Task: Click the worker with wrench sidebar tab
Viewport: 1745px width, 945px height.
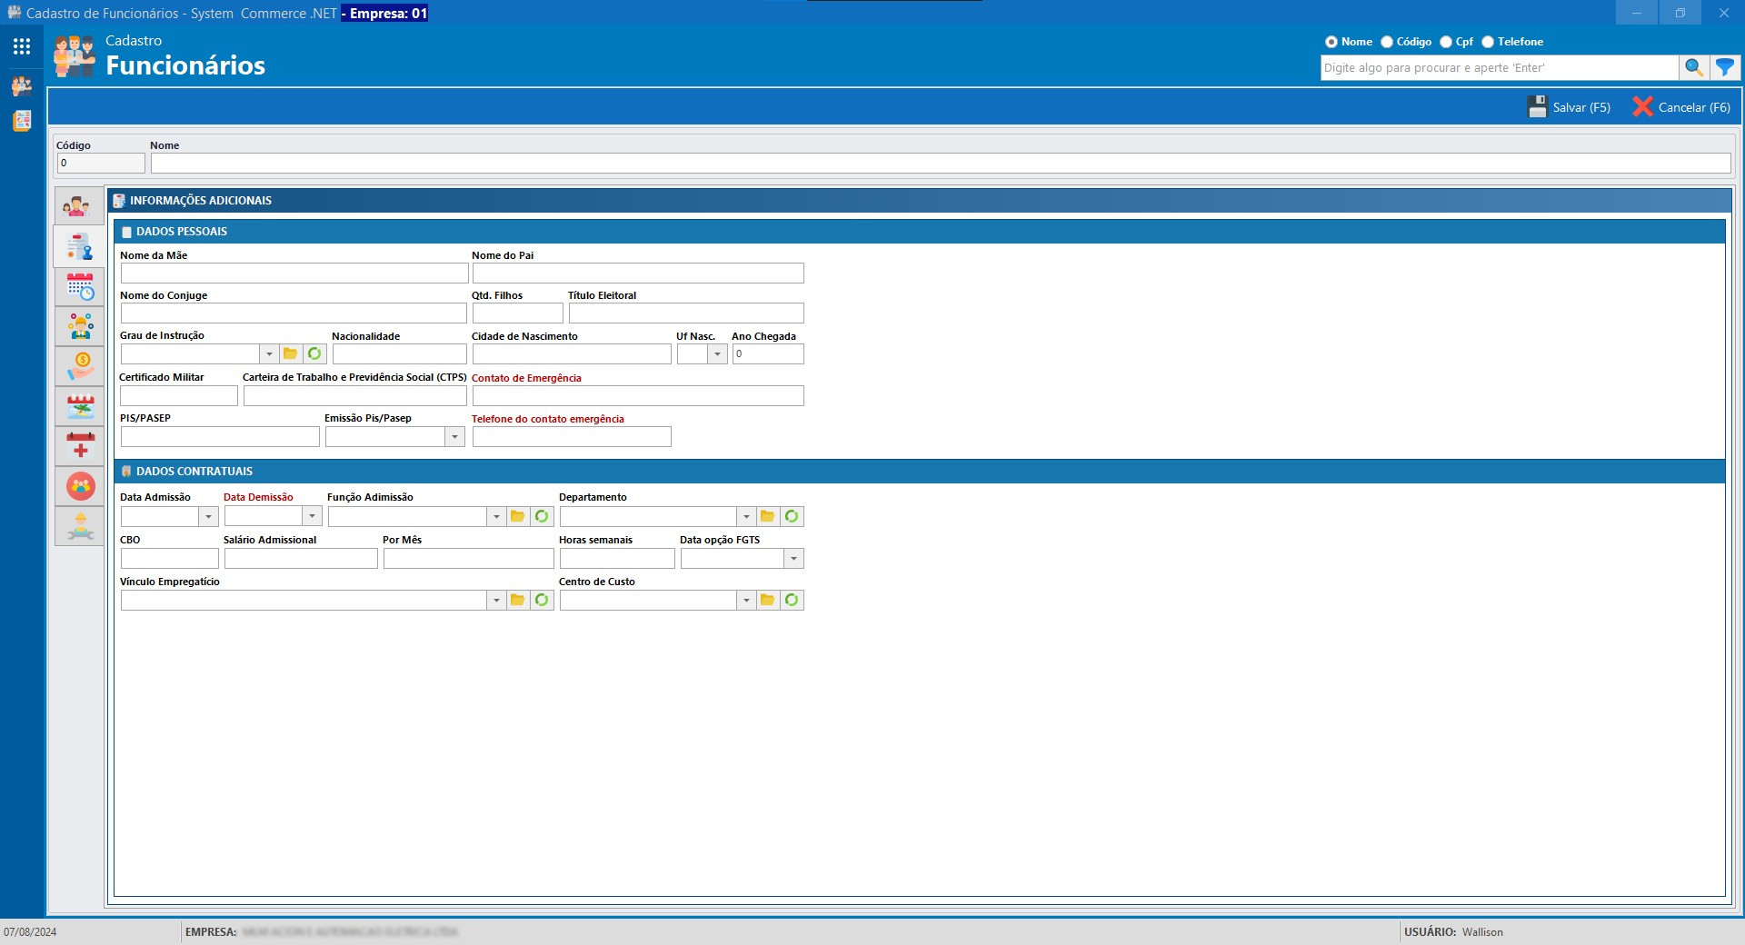Action: tap(80, 526)
